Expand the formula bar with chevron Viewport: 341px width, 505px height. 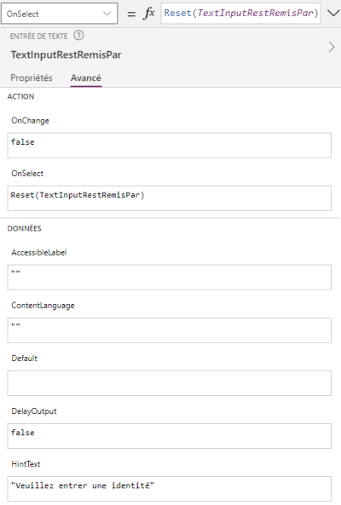(x=333, y=14)
